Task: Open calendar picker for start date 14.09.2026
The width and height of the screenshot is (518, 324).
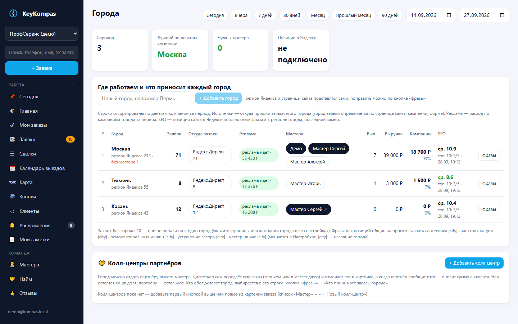Action: tap(449, 15)
